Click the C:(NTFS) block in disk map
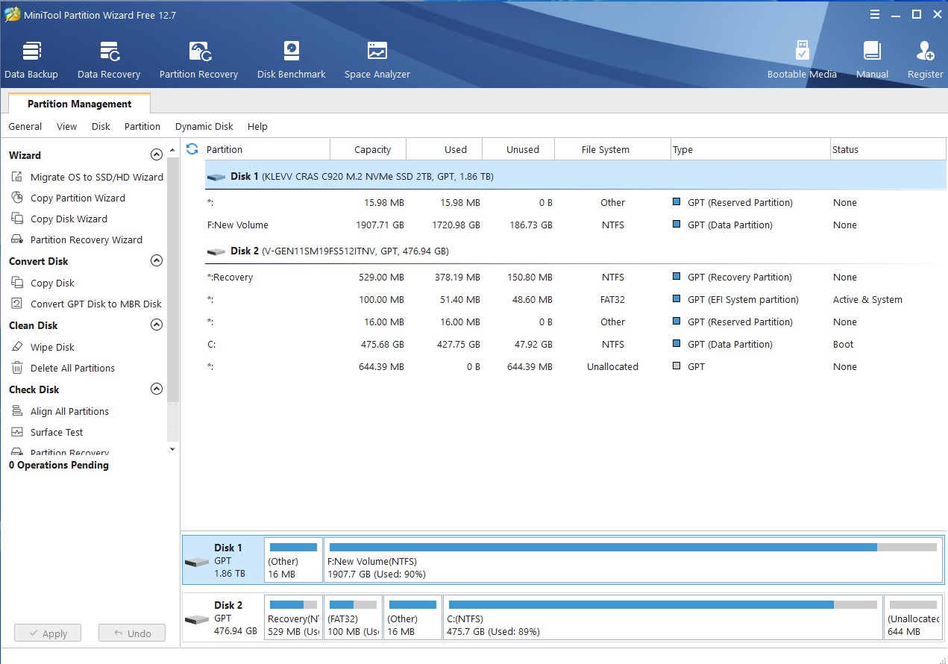 pos(663,618)
